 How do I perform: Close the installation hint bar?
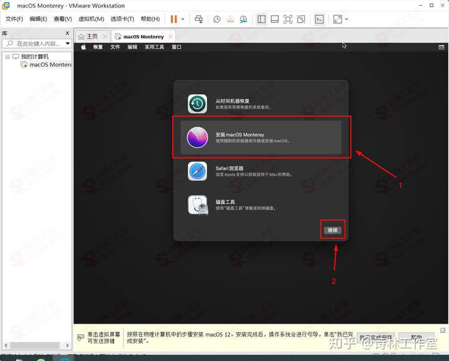pos(442,330)
